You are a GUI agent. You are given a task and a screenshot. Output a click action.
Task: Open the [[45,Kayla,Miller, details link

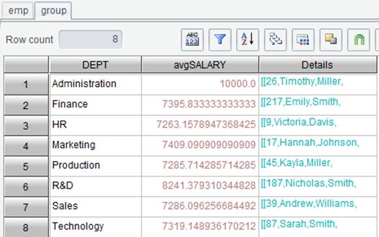(297, 163)
